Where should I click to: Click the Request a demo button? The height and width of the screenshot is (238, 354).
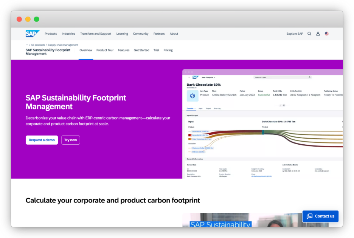[42, 140]
